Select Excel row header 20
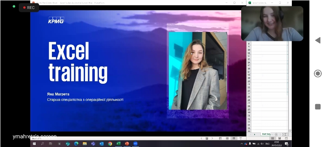This screenshot has width=327, height=147. coord(249,81)
